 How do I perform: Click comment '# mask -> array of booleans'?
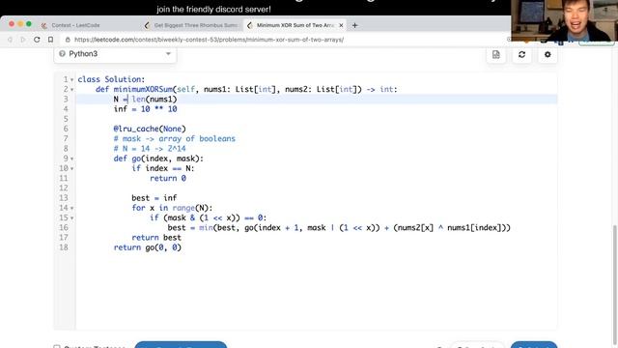(174, 138)
